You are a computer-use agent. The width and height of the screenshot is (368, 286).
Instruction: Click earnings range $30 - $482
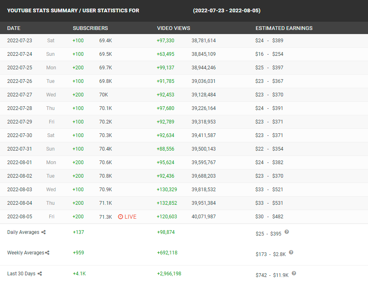point(269,217)
